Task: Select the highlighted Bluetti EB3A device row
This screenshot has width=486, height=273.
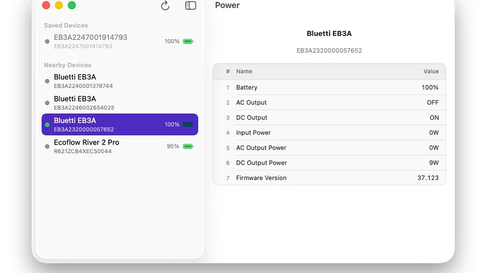Action: pos(120,124)
